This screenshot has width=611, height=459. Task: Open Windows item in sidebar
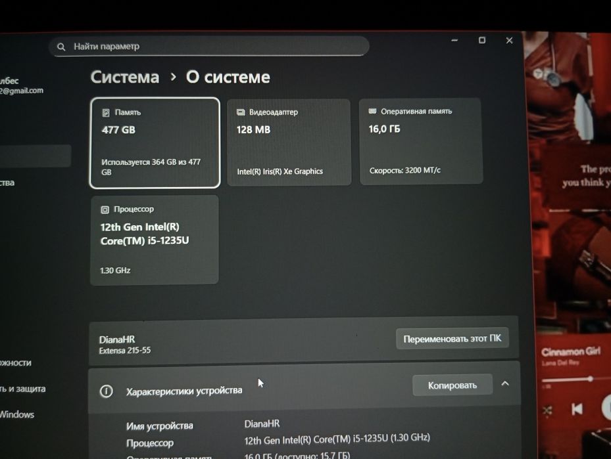[16, 414]
